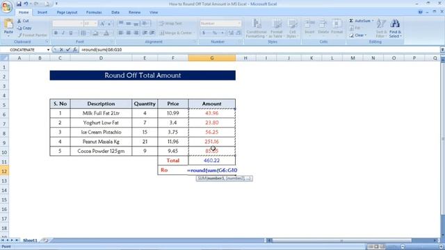Image resolution: width=445 pixels, height=250 pixels.
Task: Toggle Wrap Text
Action: (x=170, y=24)
